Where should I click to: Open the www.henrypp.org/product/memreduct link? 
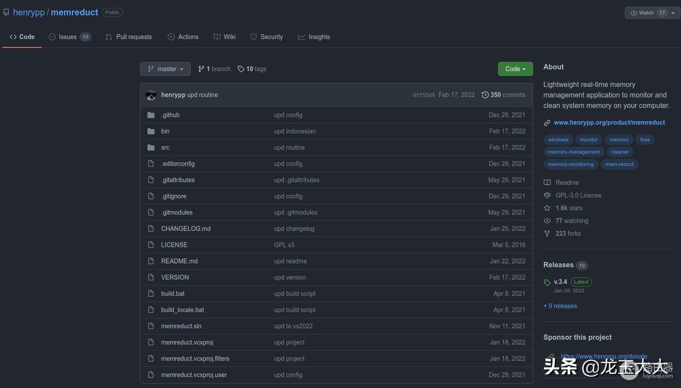(x=609, y=122)
